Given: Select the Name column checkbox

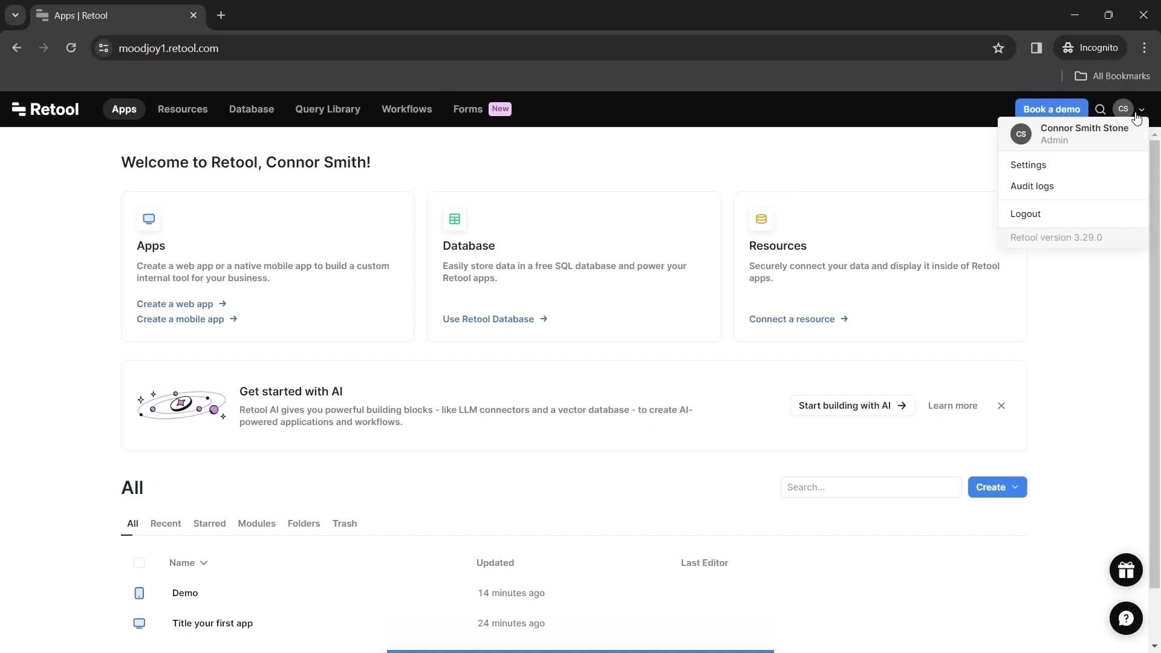Looking at the screenshot, I should pyautogui.click(x=138, y=563).
